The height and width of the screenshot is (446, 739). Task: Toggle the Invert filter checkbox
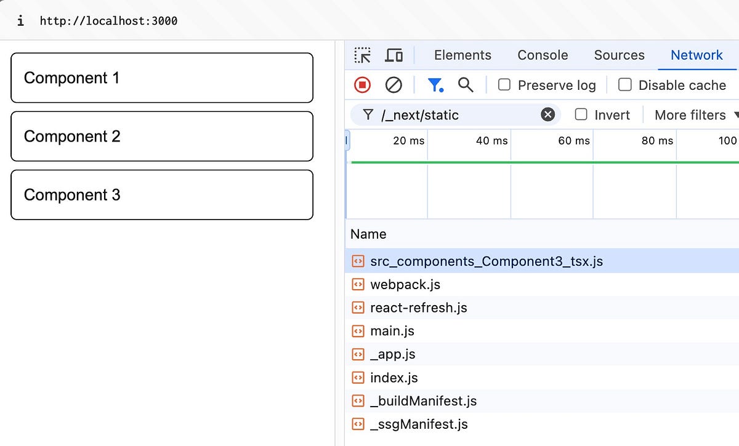tap(581, 114)
